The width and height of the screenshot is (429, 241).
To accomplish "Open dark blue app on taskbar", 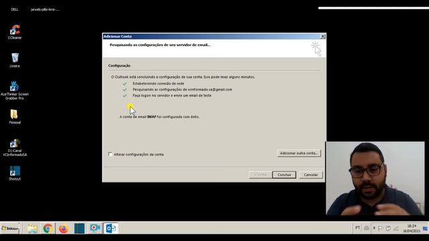I will [x=79, y=228].
